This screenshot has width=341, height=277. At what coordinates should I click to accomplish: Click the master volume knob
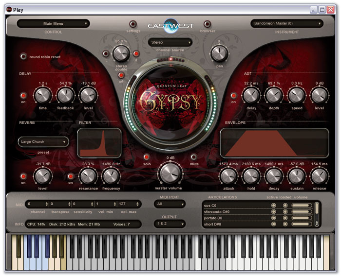pyautogui.click(x=170, y=173)
